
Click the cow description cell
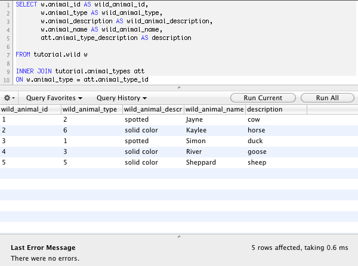276,119
